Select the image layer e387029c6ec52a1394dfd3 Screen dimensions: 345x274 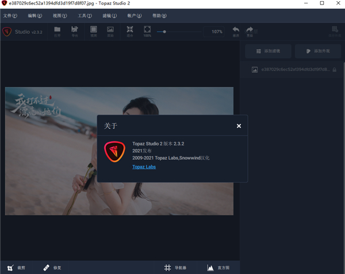point(290,70)
